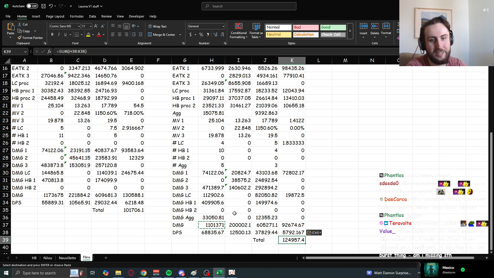Viewport: 494px width, 278px height.
Task: Apply Comma Style icon
Action: [208, 34]
